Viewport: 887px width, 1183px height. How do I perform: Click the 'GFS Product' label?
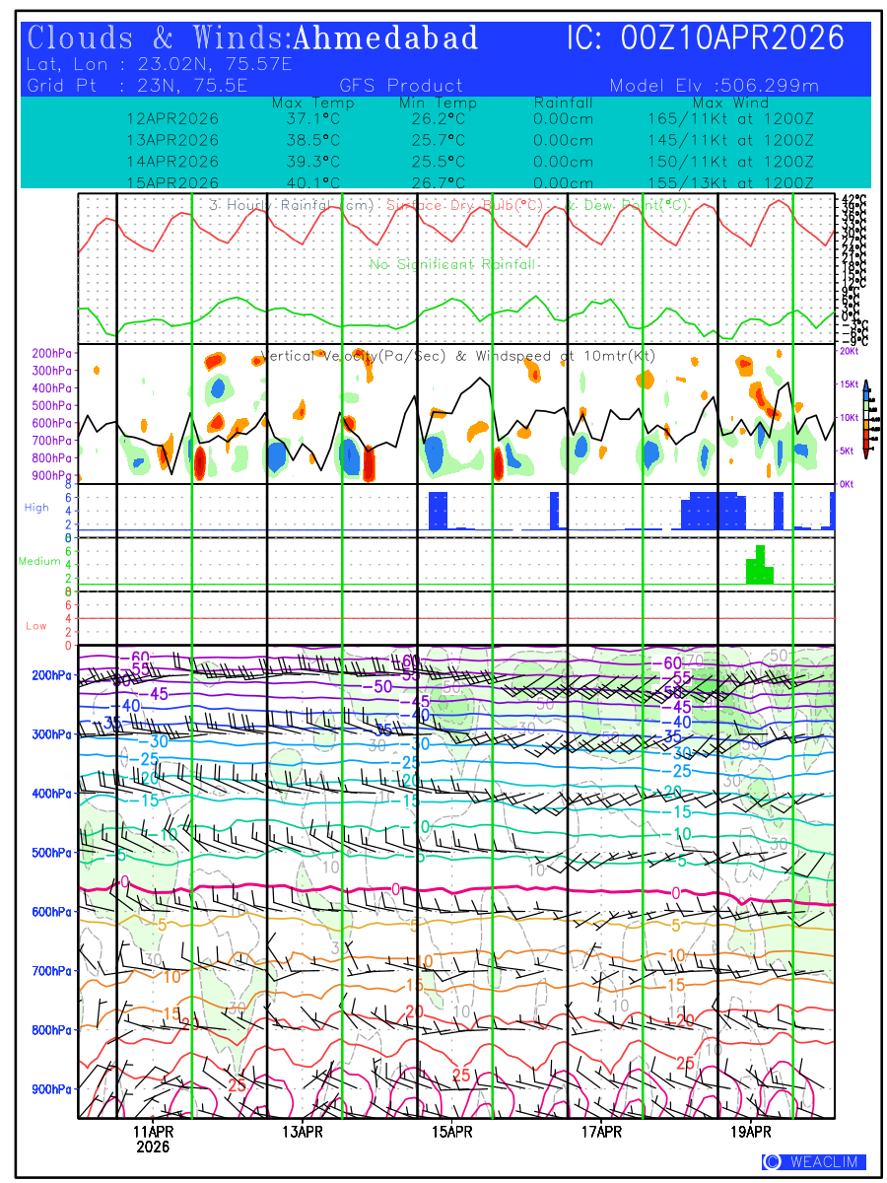click(x=401, y=86)
